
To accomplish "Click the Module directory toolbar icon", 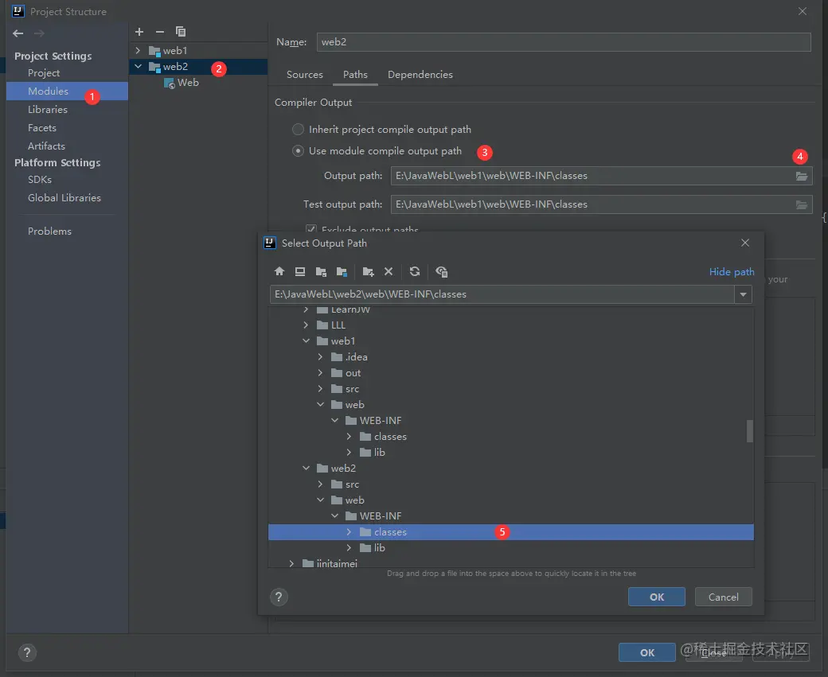I will (342, 271).
